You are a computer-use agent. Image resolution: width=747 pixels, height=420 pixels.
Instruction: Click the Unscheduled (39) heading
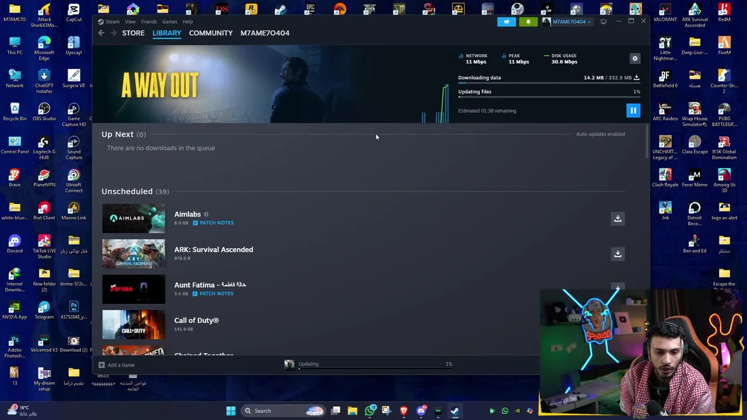click(135, 191)
